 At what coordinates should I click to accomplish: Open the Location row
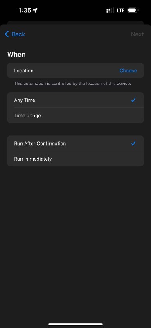[x=75, y=71]
